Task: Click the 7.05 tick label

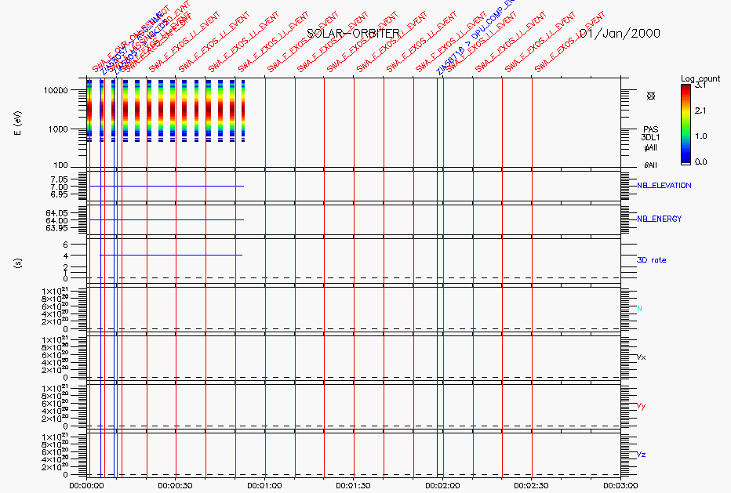Action: [x=59, y=179]
